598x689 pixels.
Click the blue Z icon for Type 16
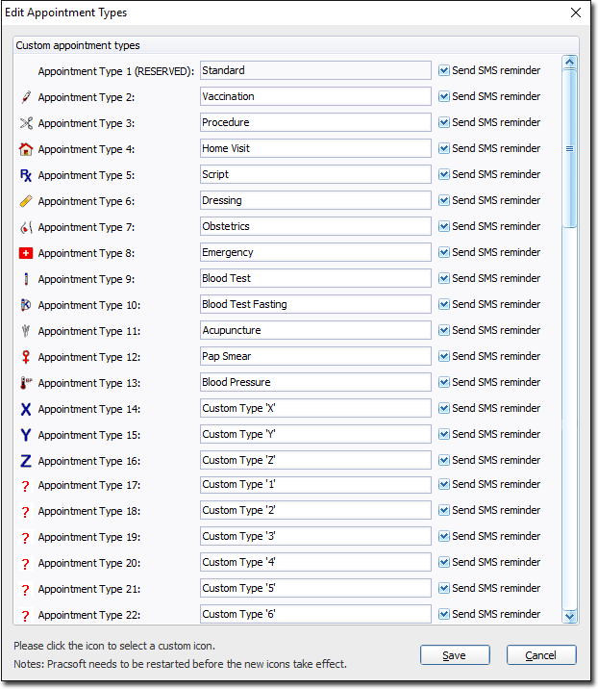[26, 461]
